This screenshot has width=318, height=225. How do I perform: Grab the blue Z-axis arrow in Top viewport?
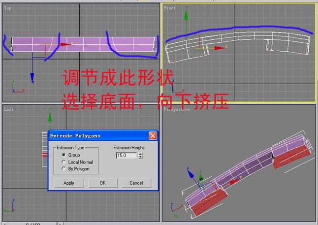tap(32, 77)
